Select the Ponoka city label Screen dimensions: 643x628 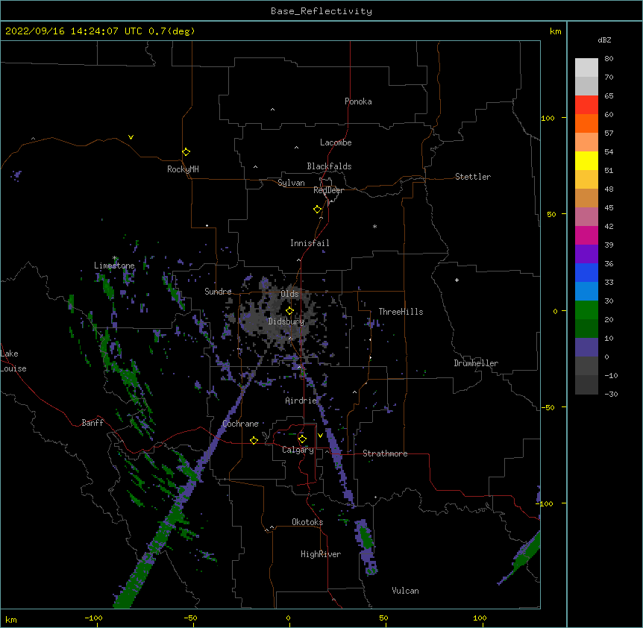click(x=358, y=101)
